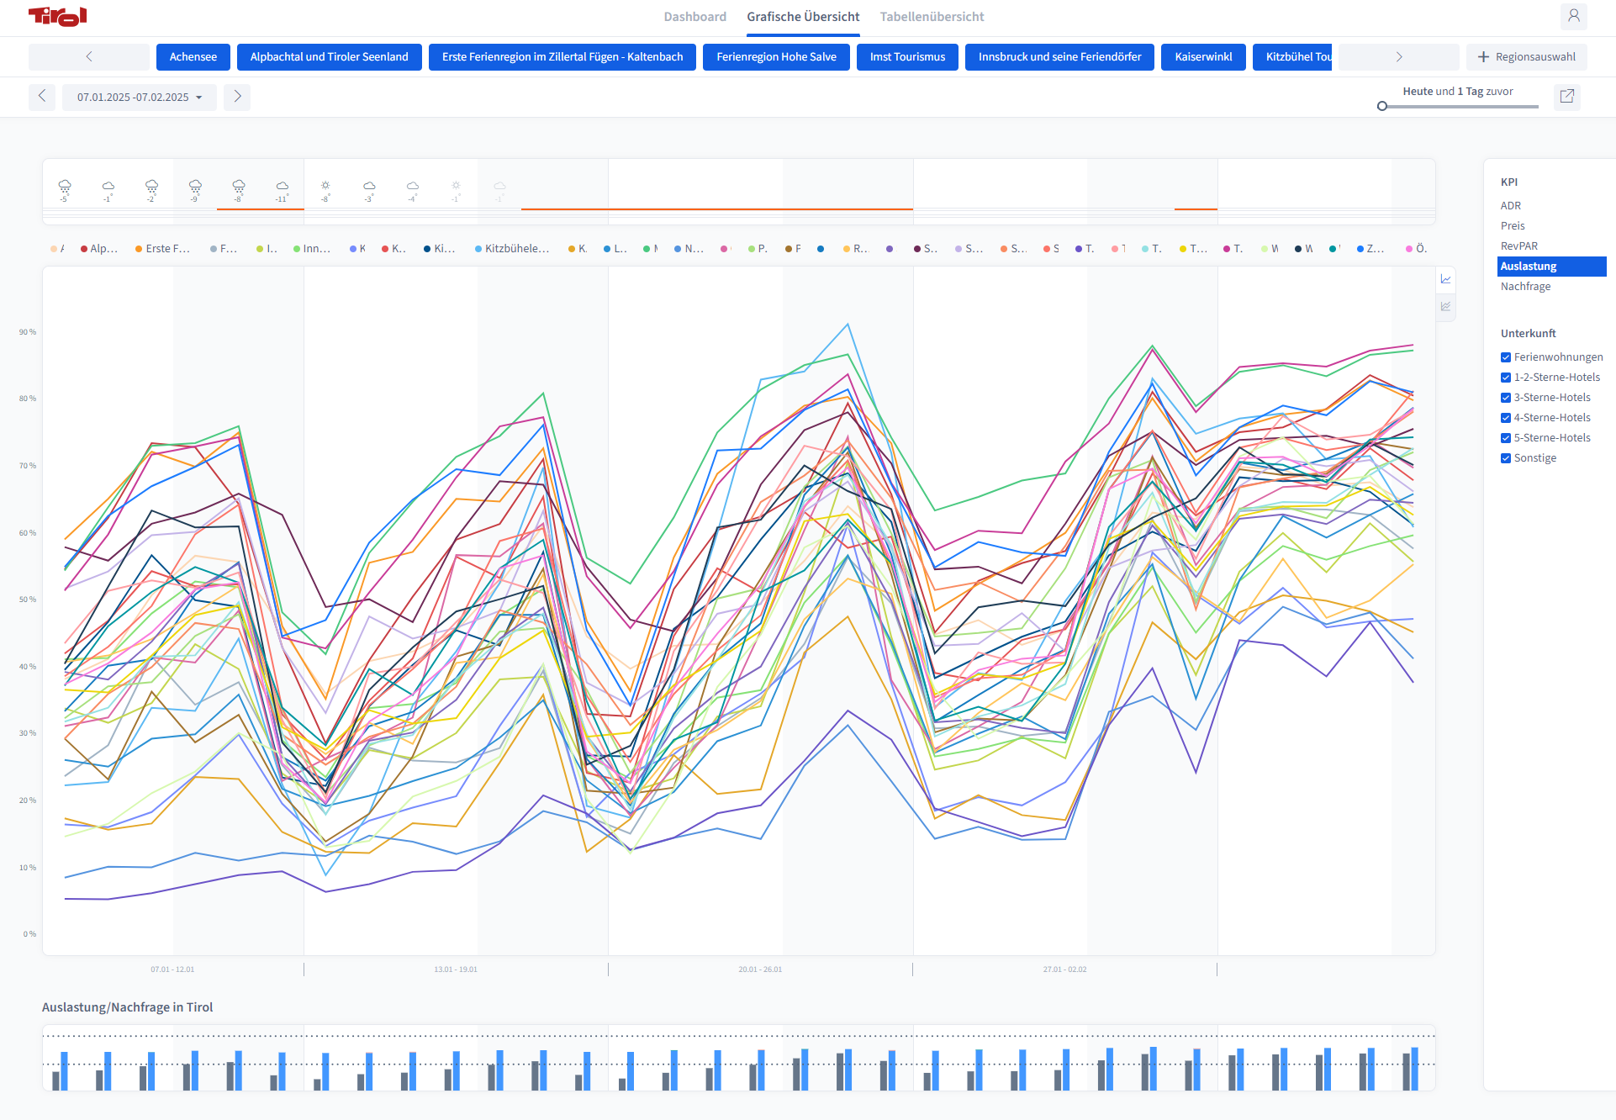
Task: Select the Nachfrage KPI
Action: click(x=1525, y=287)
